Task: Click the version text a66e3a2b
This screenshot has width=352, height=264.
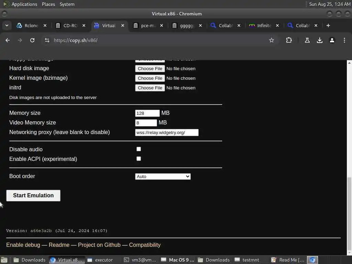Action: tap(41, 231)
